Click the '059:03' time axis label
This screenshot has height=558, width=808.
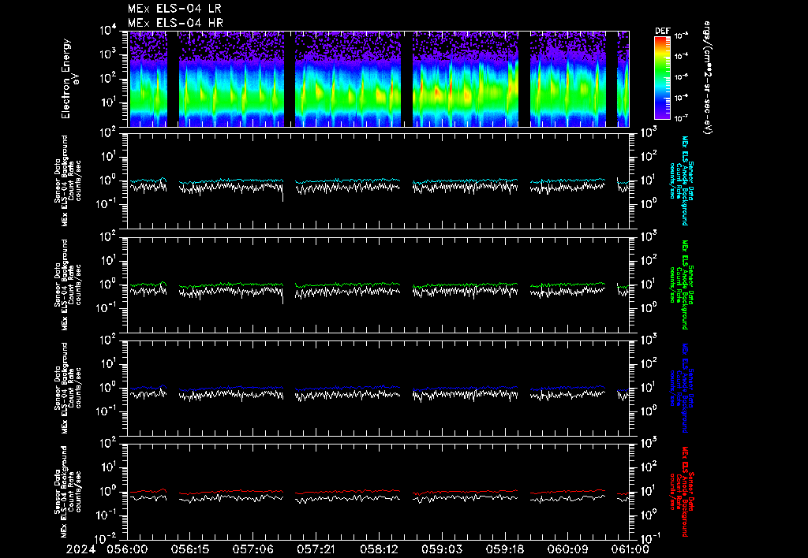coord(442,550)
